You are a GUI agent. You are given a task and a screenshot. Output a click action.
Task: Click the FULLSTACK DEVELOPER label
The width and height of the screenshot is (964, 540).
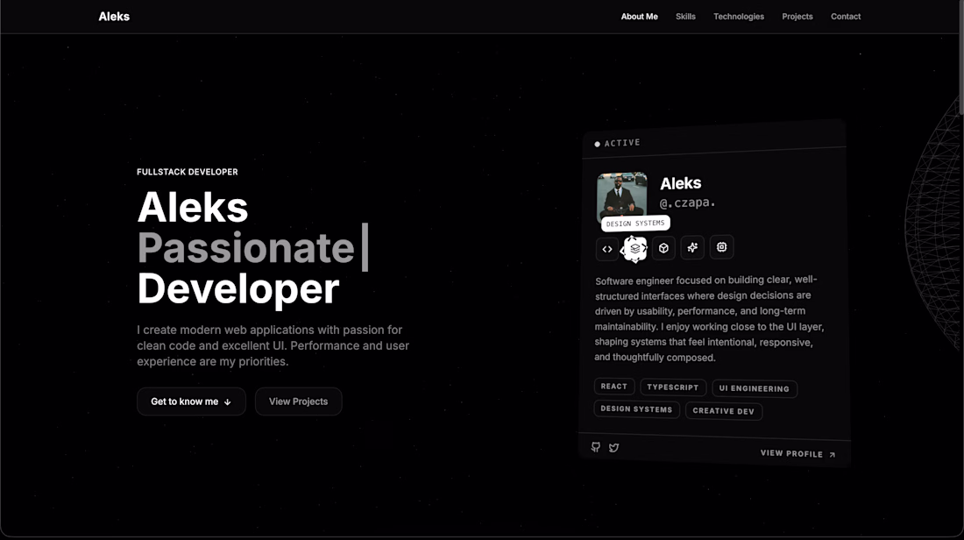tap(187, 172)
